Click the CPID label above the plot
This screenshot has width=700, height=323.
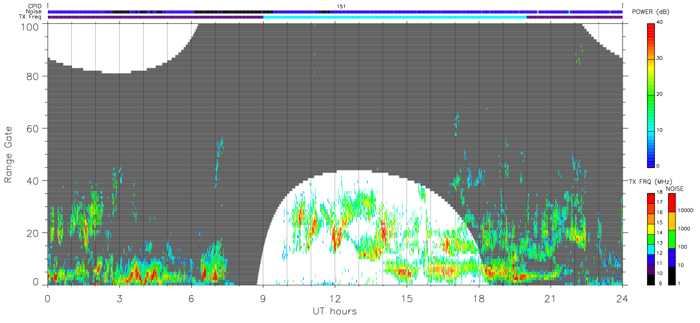34,6
